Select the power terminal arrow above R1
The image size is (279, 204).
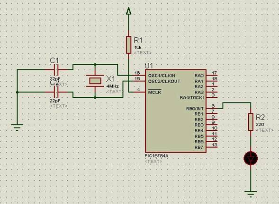(128, 11)
